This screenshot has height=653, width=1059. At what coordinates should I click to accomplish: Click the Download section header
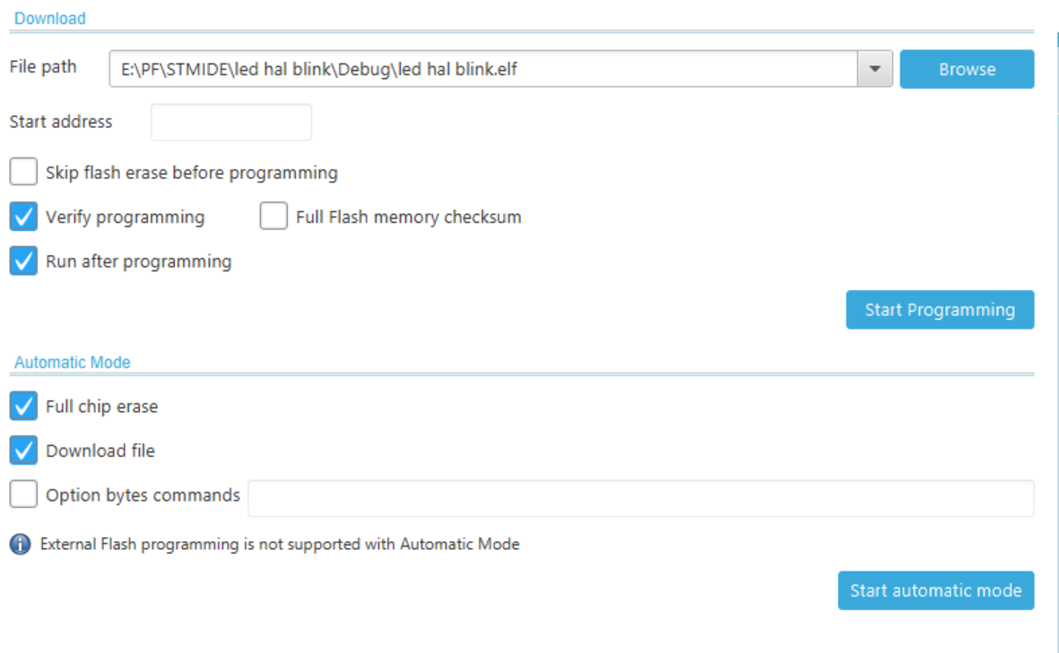[x=49, y=17]
